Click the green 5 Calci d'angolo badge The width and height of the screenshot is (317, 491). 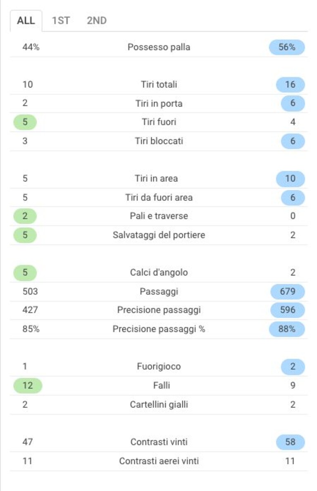point(25,273)
